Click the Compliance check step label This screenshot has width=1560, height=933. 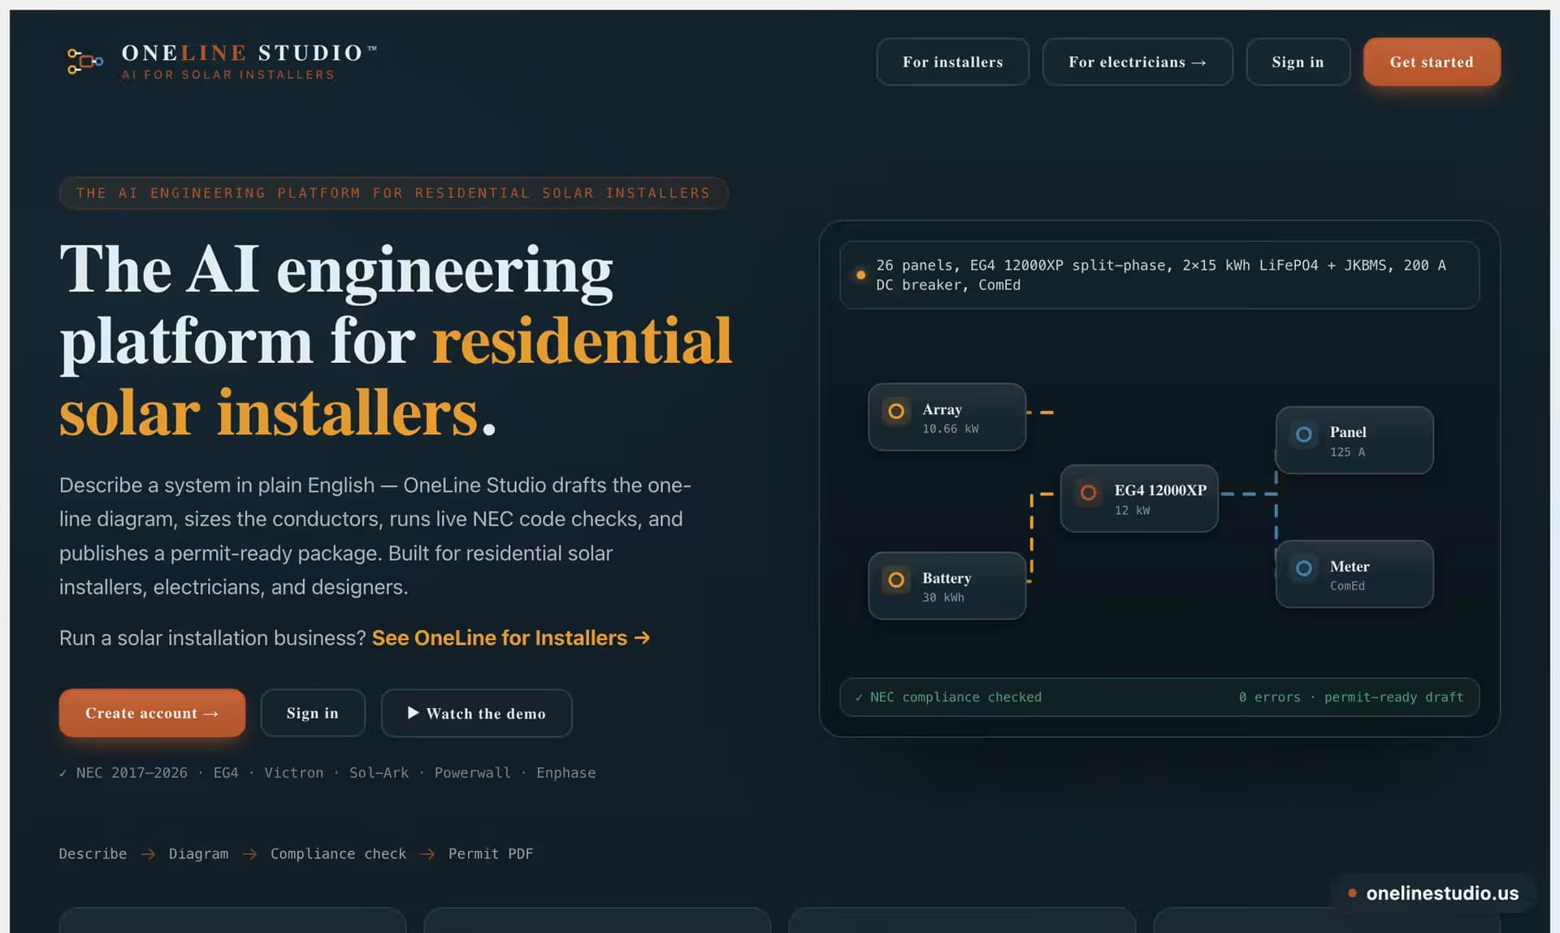click(338, 854)
